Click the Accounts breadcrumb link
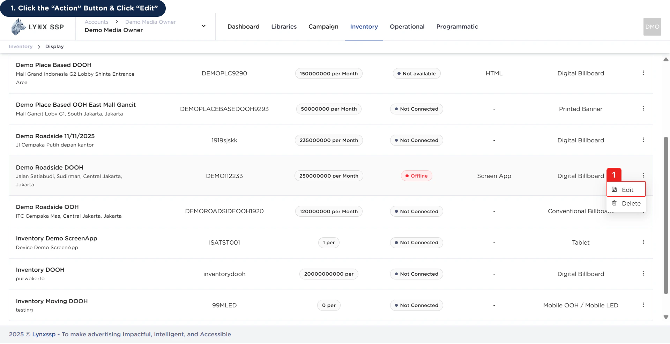 (x=97, y=22)
